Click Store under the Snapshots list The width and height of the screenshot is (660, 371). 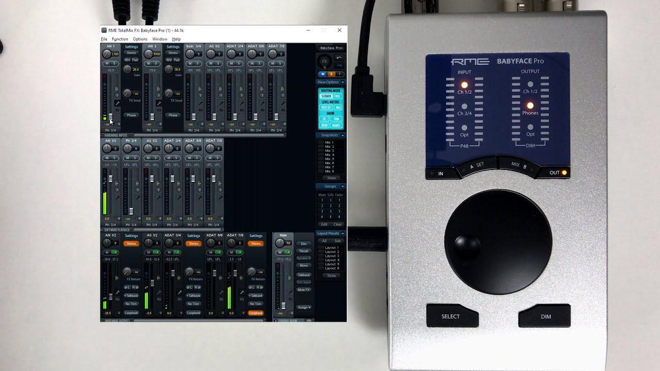click(x=332, y=178)
